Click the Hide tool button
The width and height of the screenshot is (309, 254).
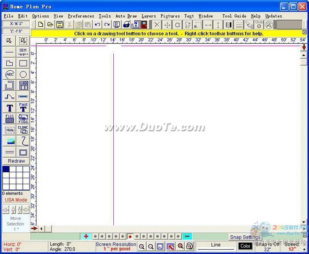click(x=9, y=130)
